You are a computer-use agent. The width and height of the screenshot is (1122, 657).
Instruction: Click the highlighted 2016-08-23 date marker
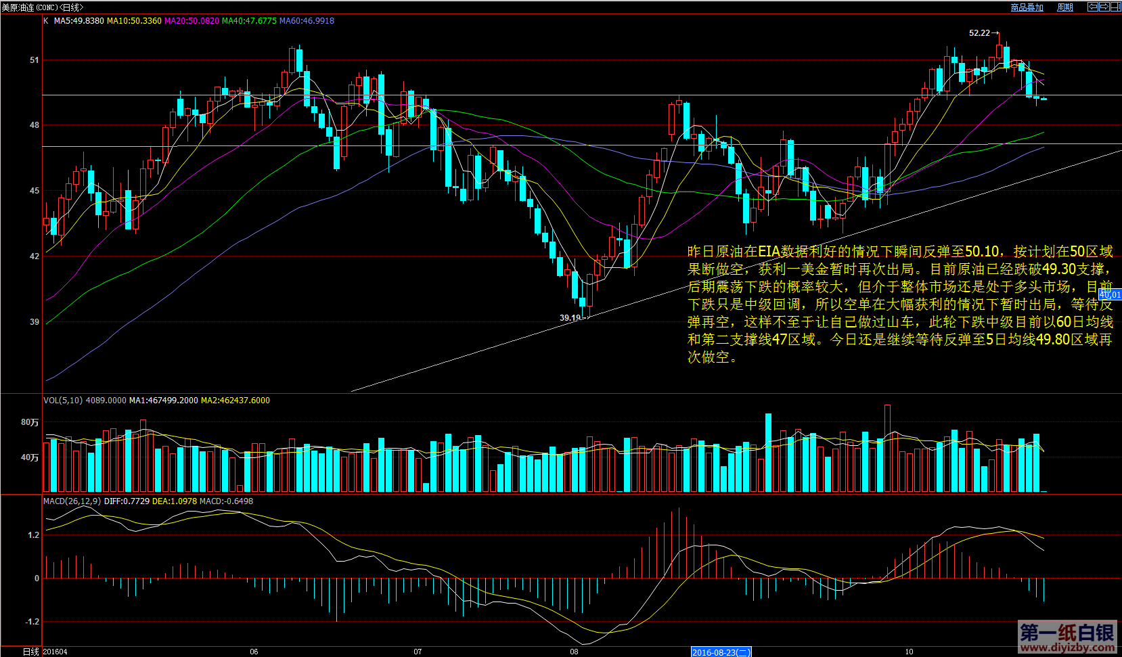click(721, 652)
